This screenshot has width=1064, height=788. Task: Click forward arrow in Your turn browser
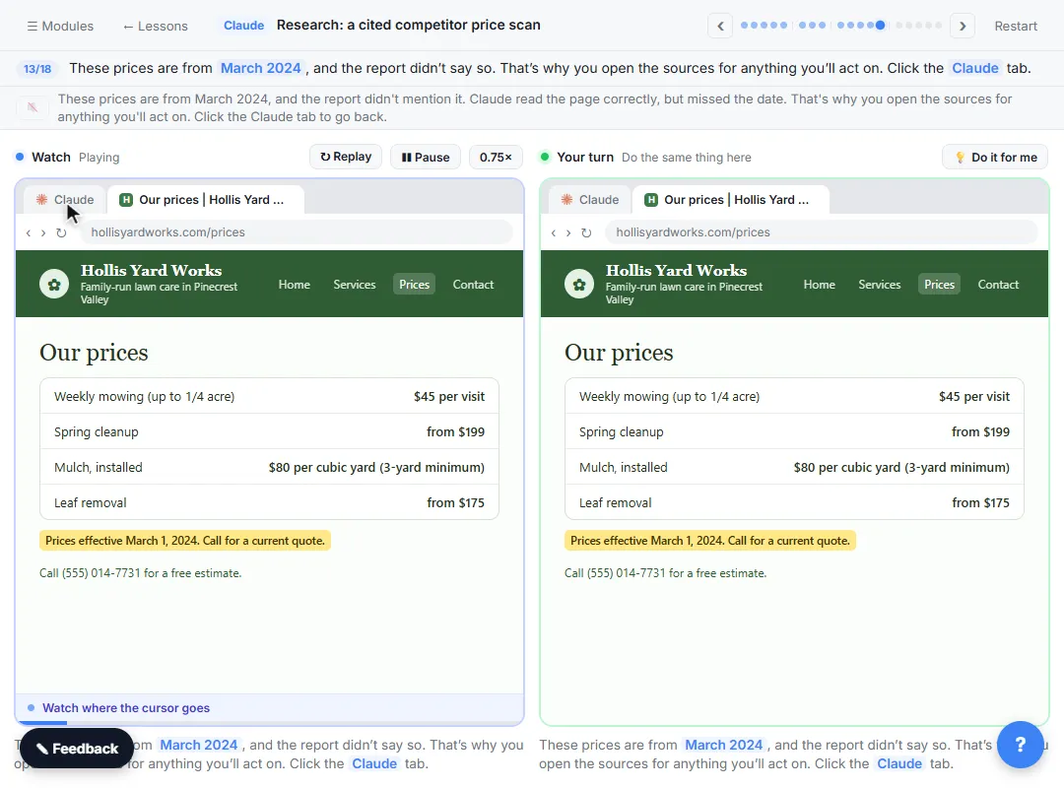pos(568,232)
